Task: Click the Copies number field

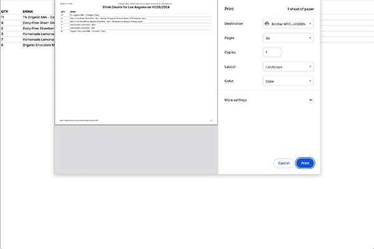Action: (x=272, y=52)
